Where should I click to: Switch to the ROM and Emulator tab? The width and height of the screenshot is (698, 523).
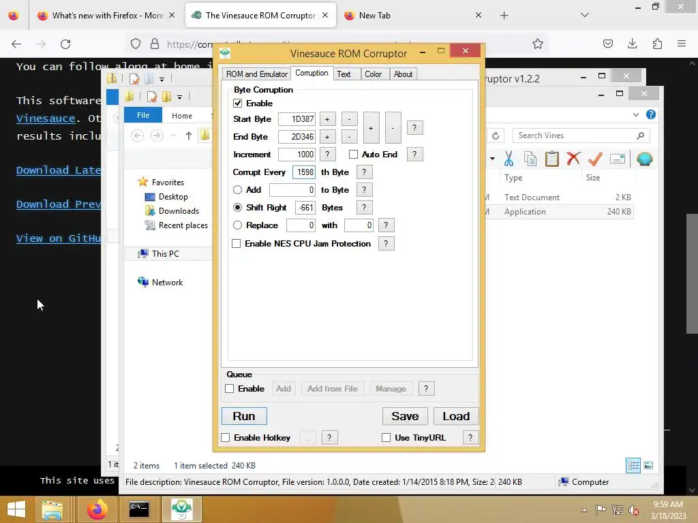(x=257, y=74)
